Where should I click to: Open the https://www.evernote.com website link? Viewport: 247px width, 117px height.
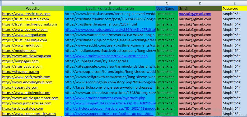click(x=25, y=30)
